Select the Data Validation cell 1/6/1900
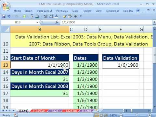This screenshot has width=156, height=117. pyautogui.click(x=121, y=65)
